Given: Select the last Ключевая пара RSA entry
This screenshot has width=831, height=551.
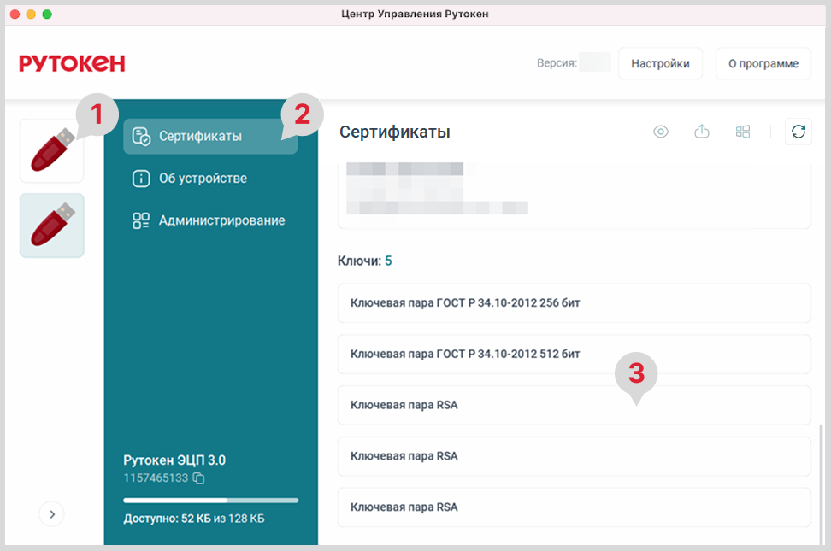Looking at the screenshot, I should click(574, 507).
